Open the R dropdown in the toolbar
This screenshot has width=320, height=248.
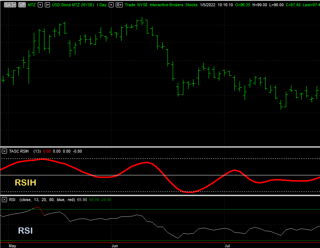tap(119, 5)
